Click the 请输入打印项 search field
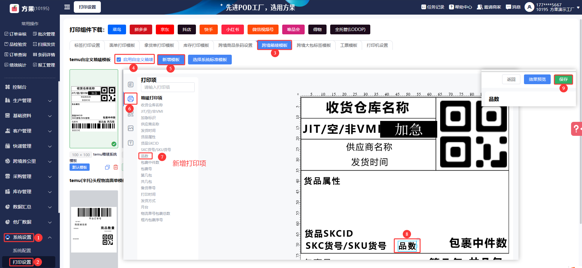 pyautogui.click(x=168, y=87)
